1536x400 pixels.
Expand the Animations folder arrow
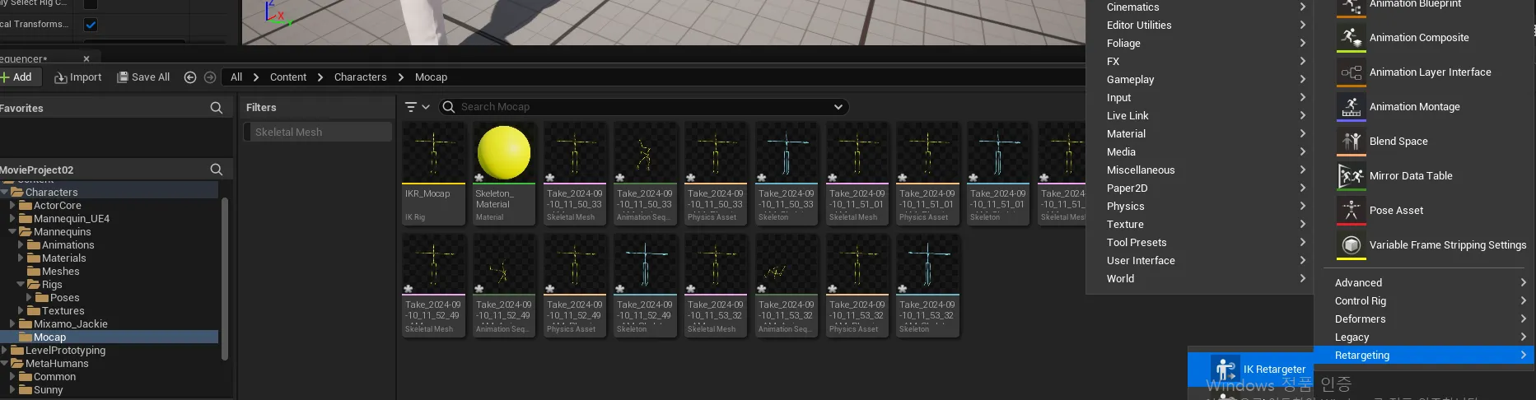(21, 244)
